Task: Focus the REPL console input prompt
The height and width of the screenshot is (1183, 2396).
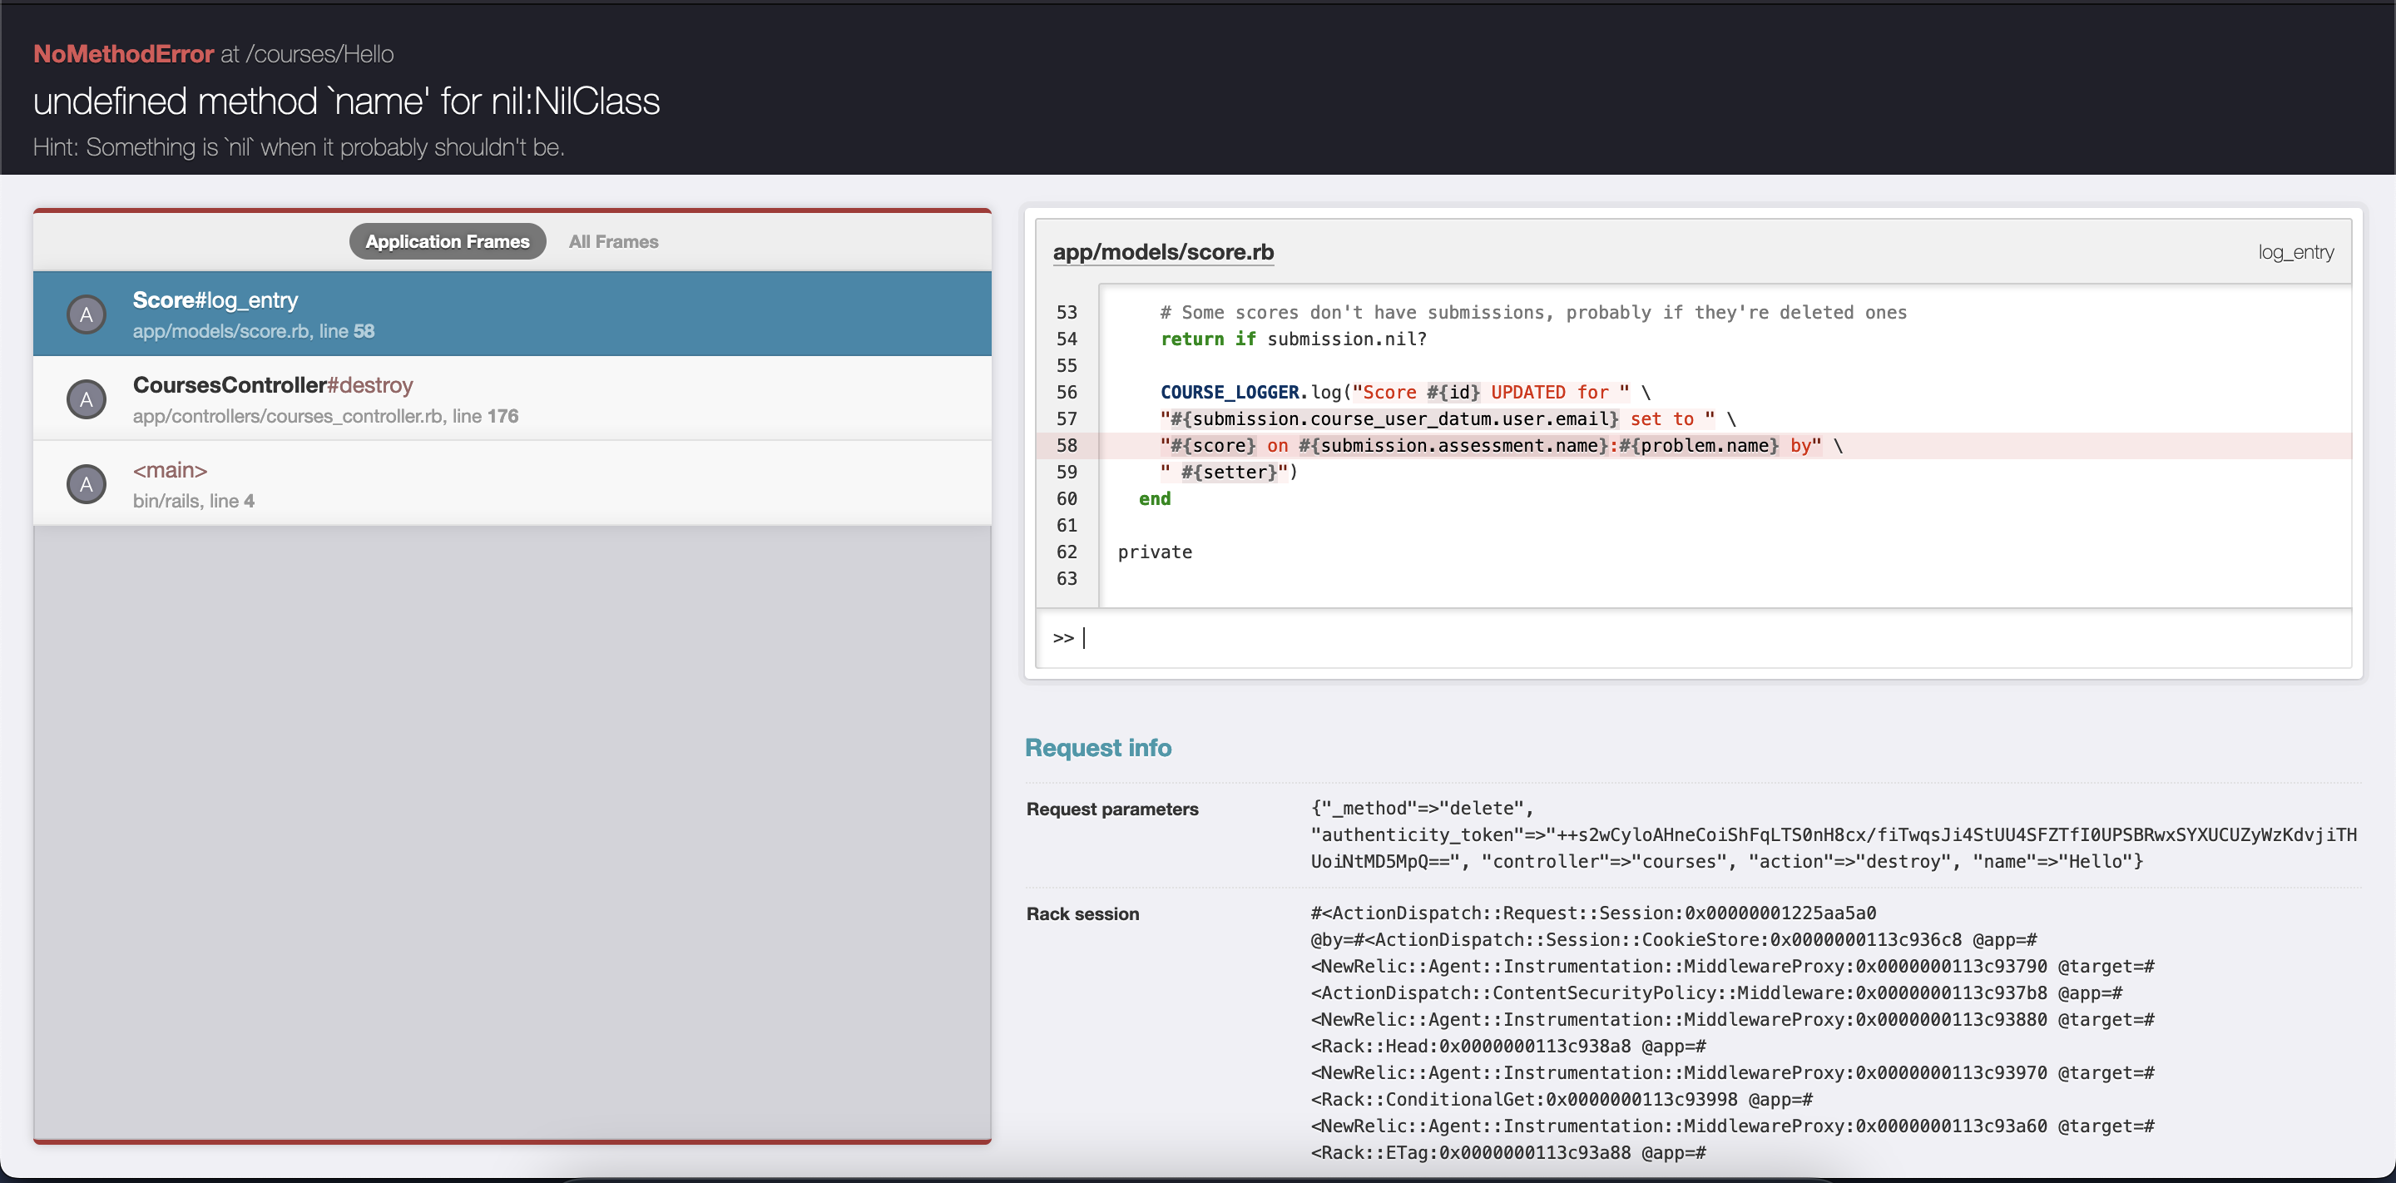Action: [1674, 638]
